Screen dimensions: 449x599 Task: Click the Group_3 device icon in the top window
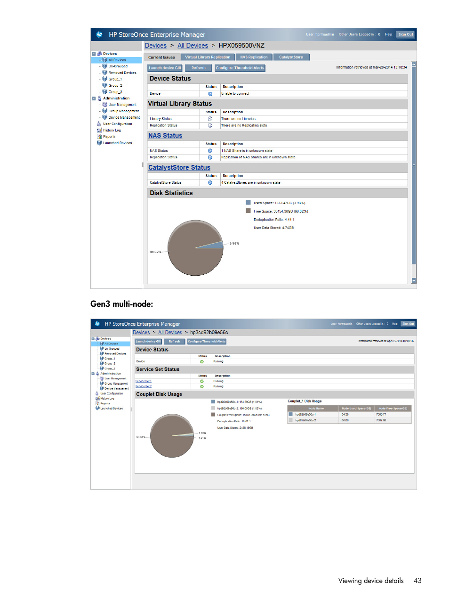105,92
